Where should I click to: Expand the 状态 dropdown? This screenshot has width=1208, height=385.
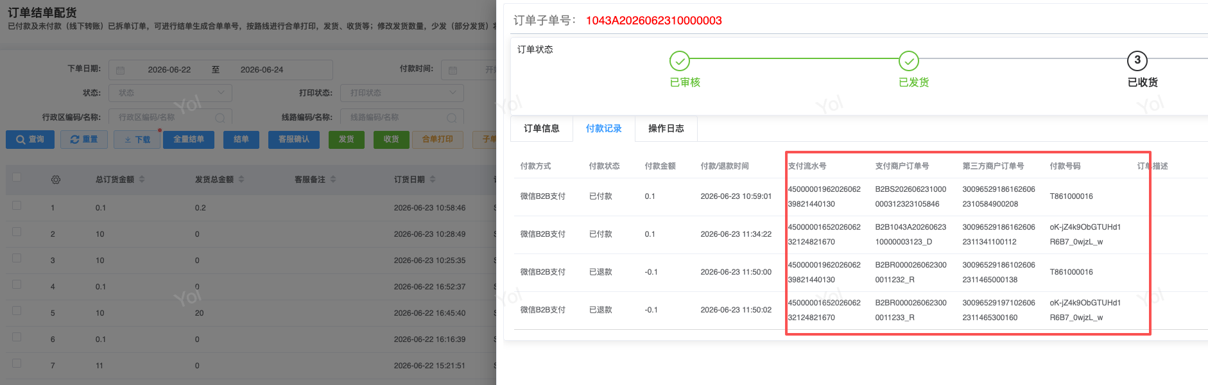(170, 93)
